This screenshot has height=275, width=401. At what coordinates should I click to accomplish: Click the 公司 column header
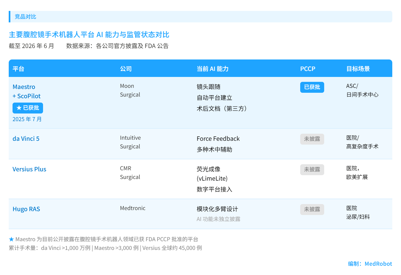tap(126, 69)
